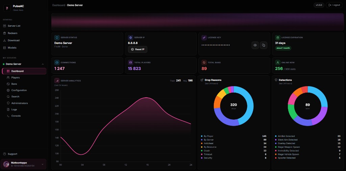This screenshot has height=171, width=346.
Task: Click the 'By Server' legend row
Action: [x=233, y=140]
